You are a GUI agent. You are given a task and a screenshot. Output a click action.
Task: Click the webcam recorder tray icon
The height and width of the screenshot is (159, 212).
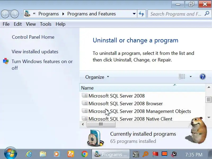click(174, 154)
